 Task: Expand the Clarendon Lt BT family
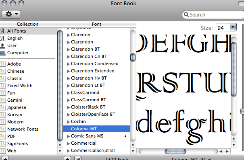tap(68, 86)
